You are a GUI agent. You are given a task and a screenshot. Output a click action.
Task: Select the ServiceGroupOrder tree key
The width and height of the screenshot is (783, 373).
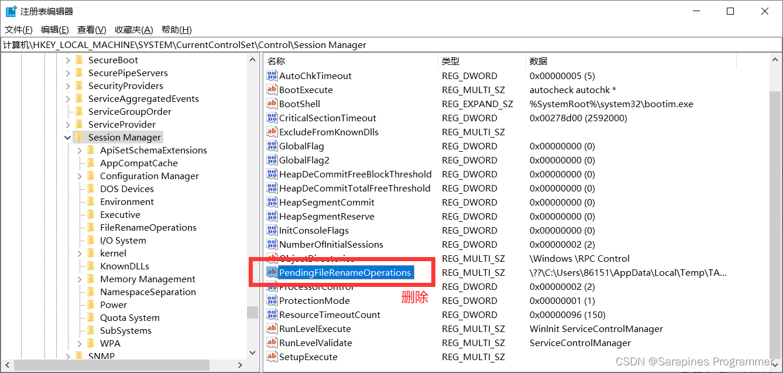130,111
